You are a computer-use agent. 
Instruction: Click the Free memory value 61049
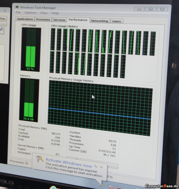(x=55, y=144)
